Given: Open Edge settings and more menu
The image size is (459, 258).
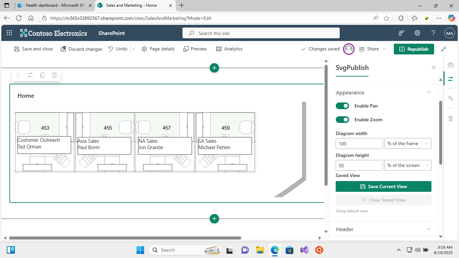Looking at the screenshot, I should [x=439, y=18].
